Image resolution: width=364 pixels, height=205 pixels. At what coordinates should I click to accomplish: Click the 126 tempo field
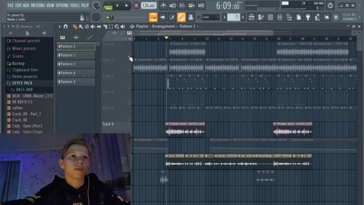click(148, 6)
